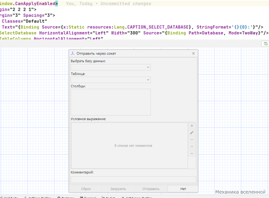269x198 pixels.
Task: Click inside the Столбцы list box
Action: (111, 102)
